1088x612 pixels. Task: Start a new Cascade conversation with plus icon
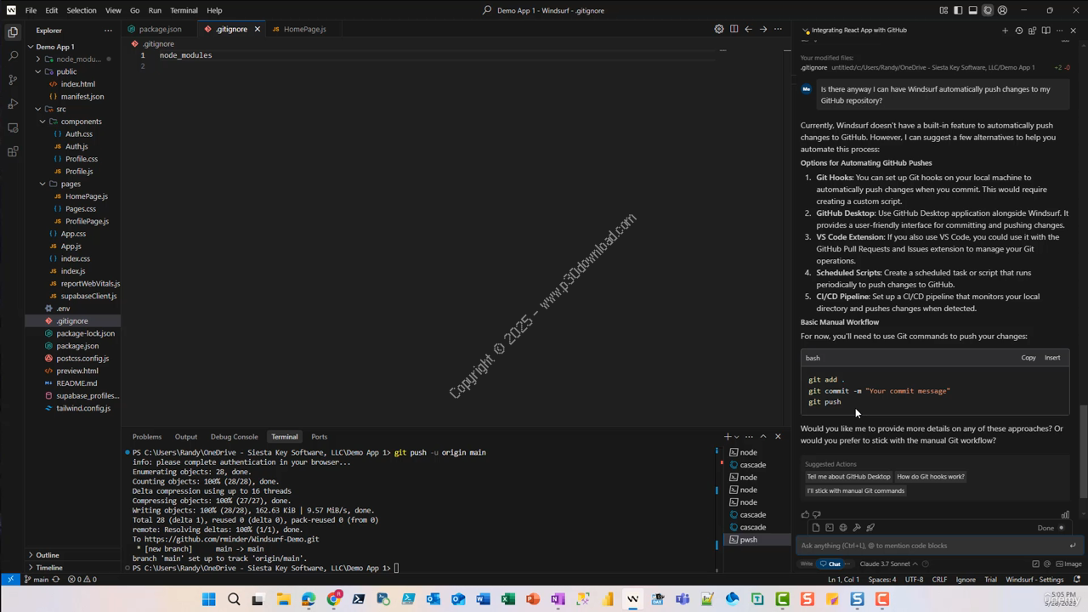click(1005, 31)
